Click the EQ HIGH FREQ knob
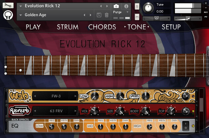The width and height of the screenshot is (209, 138). 149,126
